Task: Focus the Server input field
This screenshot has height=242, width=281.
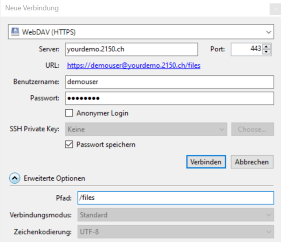Action: [x=131, y=49]
